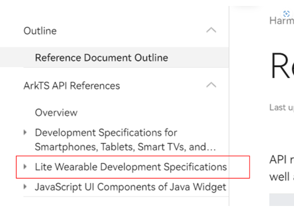Image resolution: width=294 pixels, height=211 pixels.
Task: Collapse ArkTS API References chevron
Action: (x=211, y=85)
